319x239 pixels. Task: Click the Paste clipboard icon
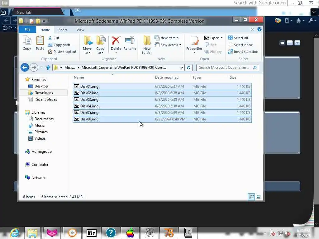pyautogui.click(x=40, y=43)
